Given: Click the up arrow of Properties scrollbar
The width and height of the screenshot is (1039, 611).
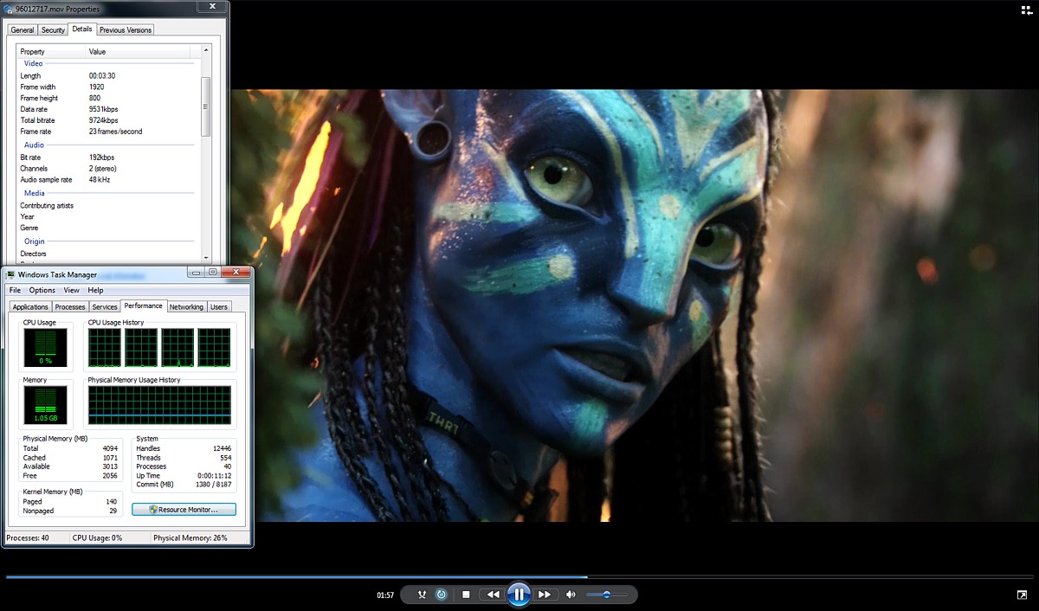Looking at the screenshot, I should pyautogui.click(x=206, y=51).
